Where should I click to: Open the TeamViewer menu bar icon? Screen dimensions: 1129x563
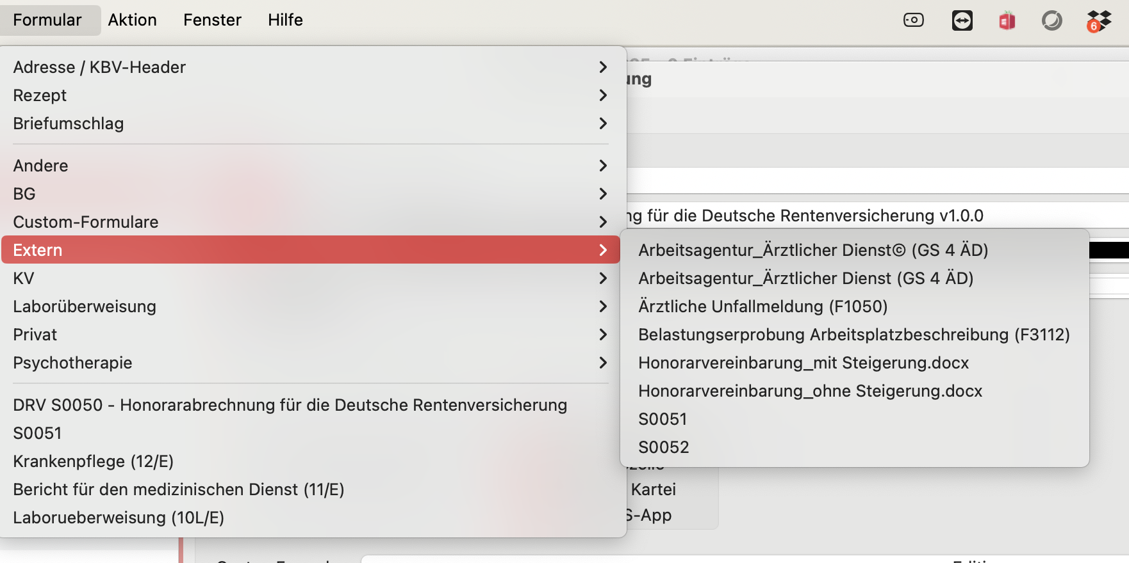tap(962, 20)
